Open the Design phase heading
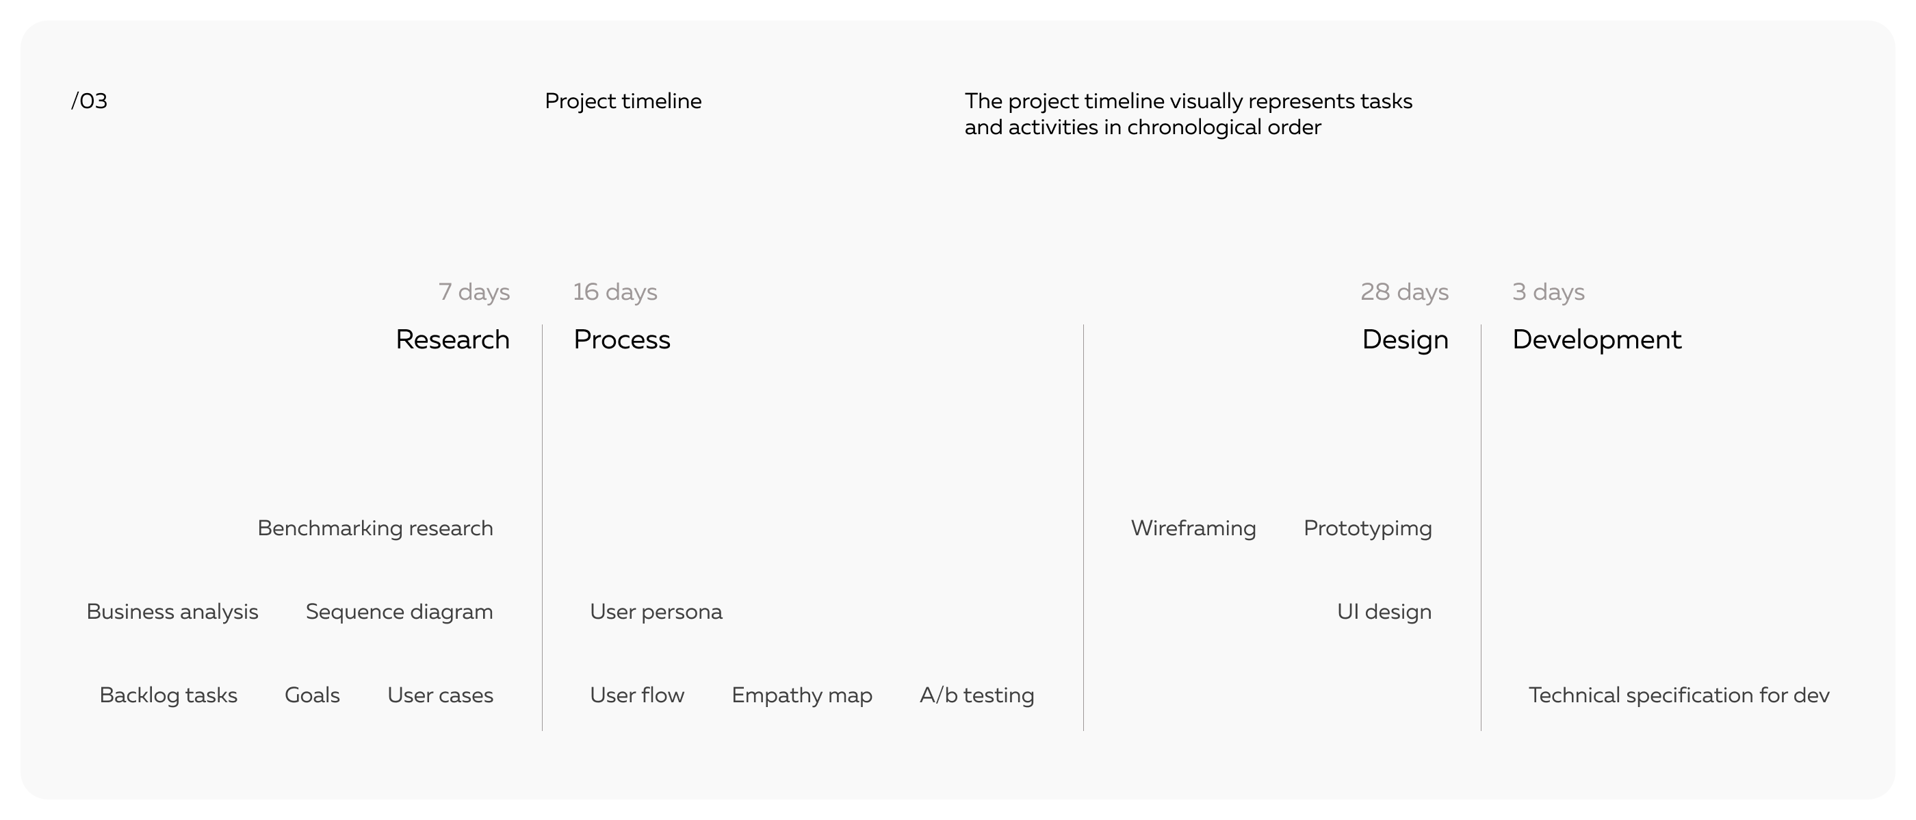This screenshot has width=1916, height=820. pos(1404,339)
